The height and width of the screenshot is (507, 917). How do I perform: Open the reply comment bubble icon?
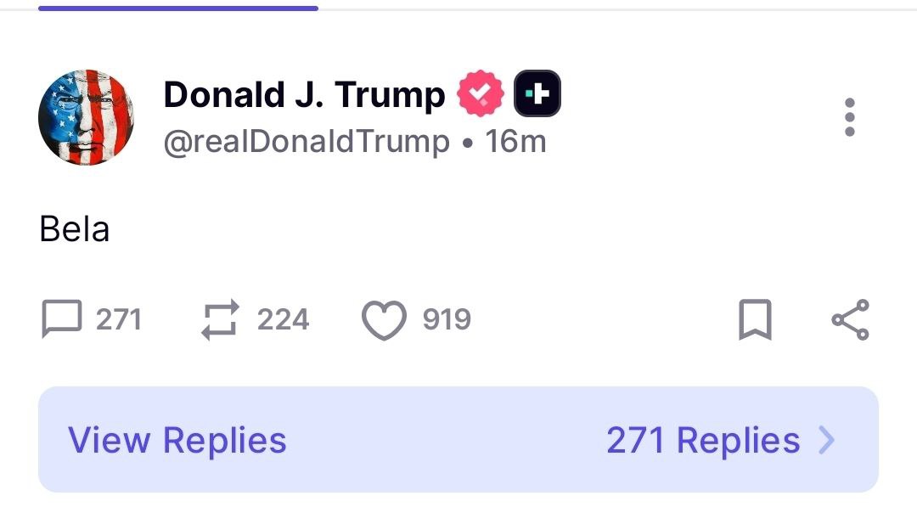click(x=61, y=318)
